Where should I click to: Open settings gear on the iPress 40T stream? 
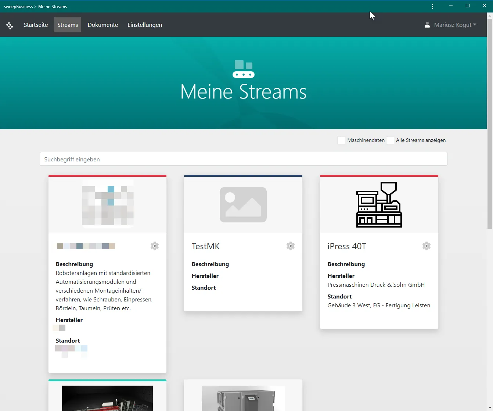click(426, 246)
